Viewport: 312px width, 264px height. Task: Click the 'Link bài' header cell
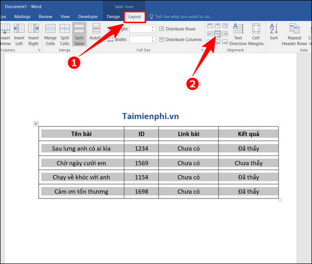tap(189, 134)
